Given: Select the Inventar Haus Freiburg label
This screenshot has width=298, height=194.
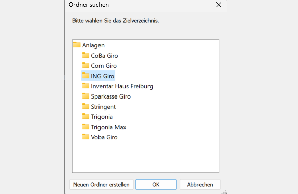Looking at the screenshot, I should pos(122,86).
